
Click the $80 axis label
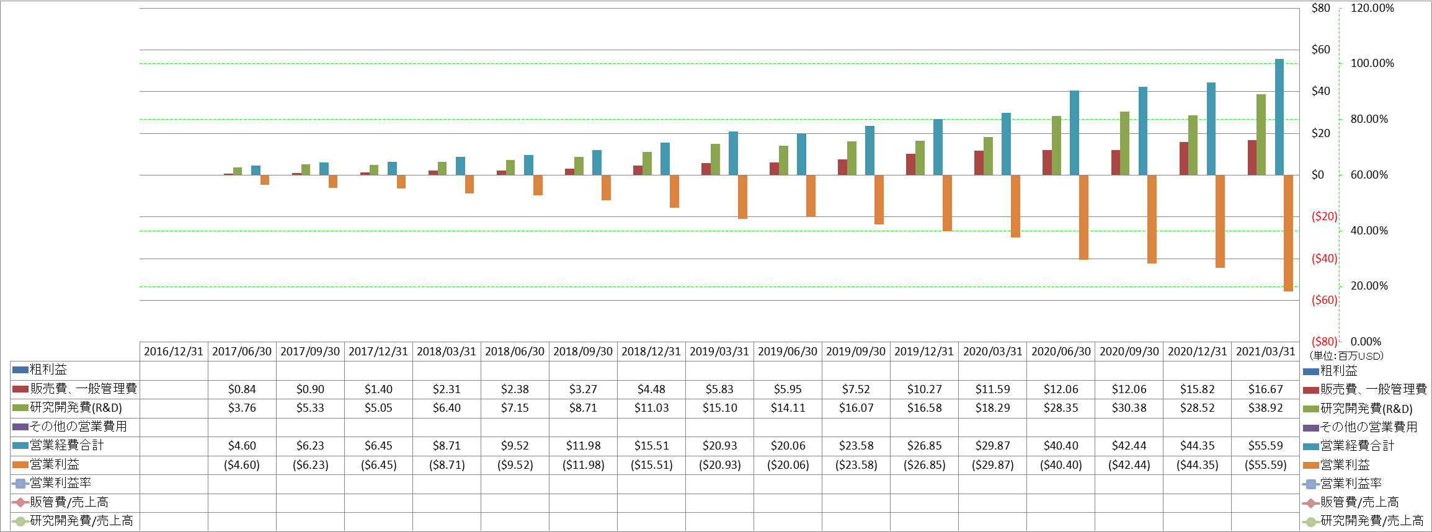[x=1320, y=8]
